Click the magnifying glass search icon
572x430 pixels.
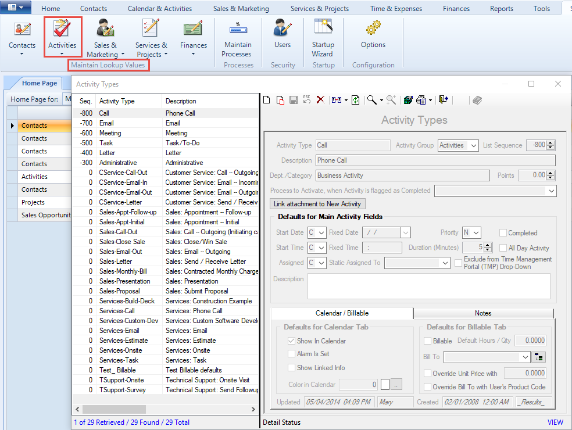371,100
